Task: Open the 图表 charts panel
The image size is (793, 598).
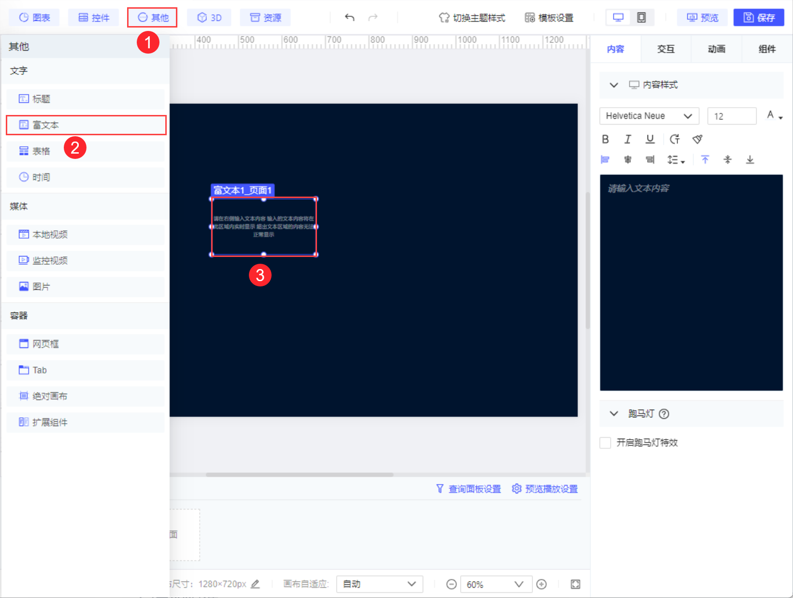Action: (x=34, y=18)
